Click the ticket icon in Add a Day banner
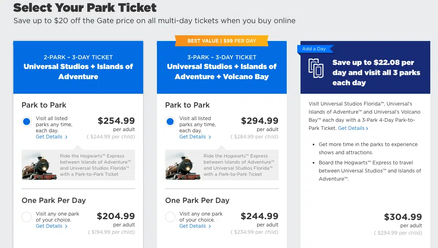The width and height of the screenshot is (438, 248). click(x=316, y=68)
